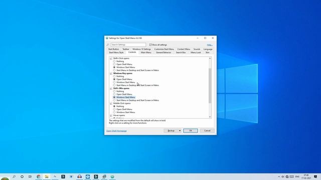
Task: Select Windows Start Menu under Shift+Click opens
Action: coord(114,67)
